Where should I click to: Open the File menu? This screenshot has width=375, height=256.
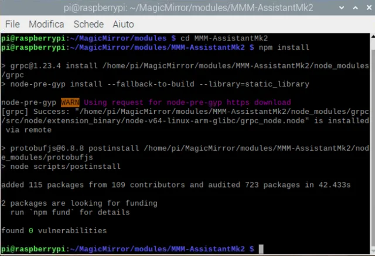point(12,25)
